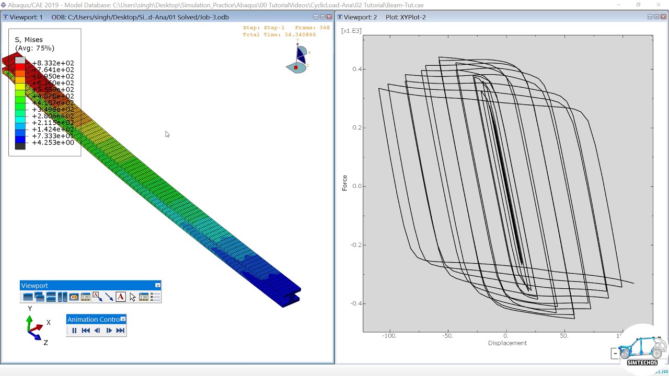Select the Step: Step-1 Frame: 368 state text
The image size is (669, 376).
point(286,28)
